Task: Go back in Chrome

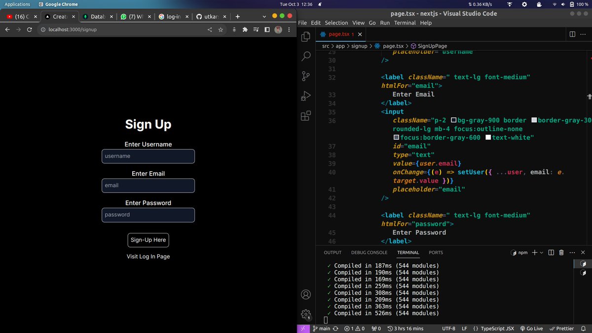Action: (x=7, y=30)
